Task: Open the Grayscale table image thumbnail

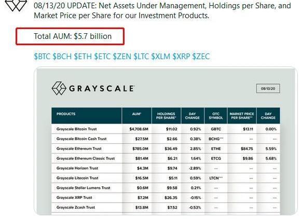Action: [x=166, y=141]
